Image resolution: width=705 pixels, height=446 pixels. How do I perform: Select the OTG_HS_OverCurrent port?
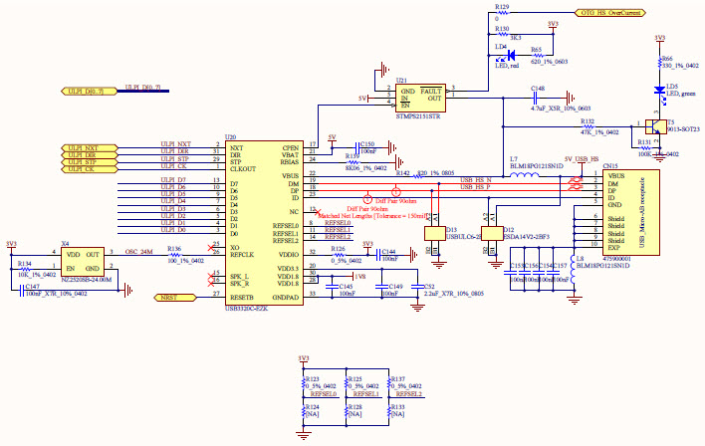[x=610, y=13]
